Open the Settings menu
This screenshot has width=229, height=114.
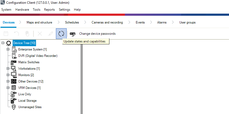[65, 10]
